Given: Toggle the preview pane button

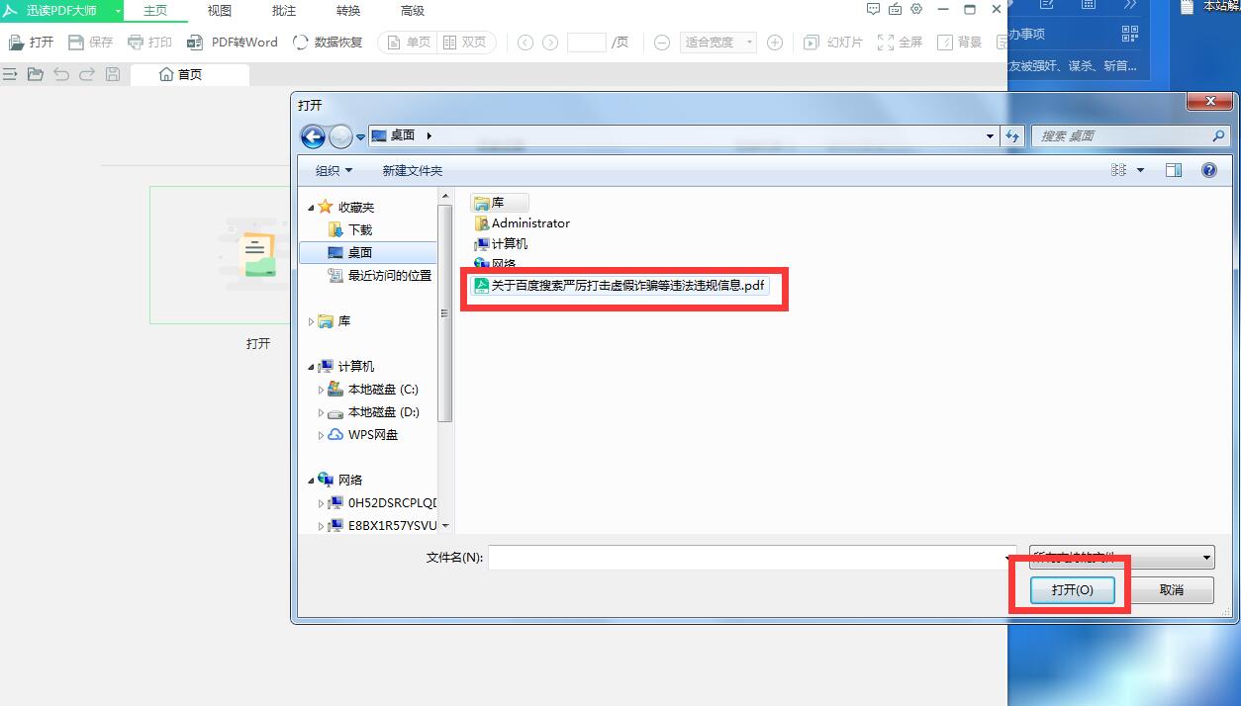Looking at the screenshot, I should point(1174,170).
